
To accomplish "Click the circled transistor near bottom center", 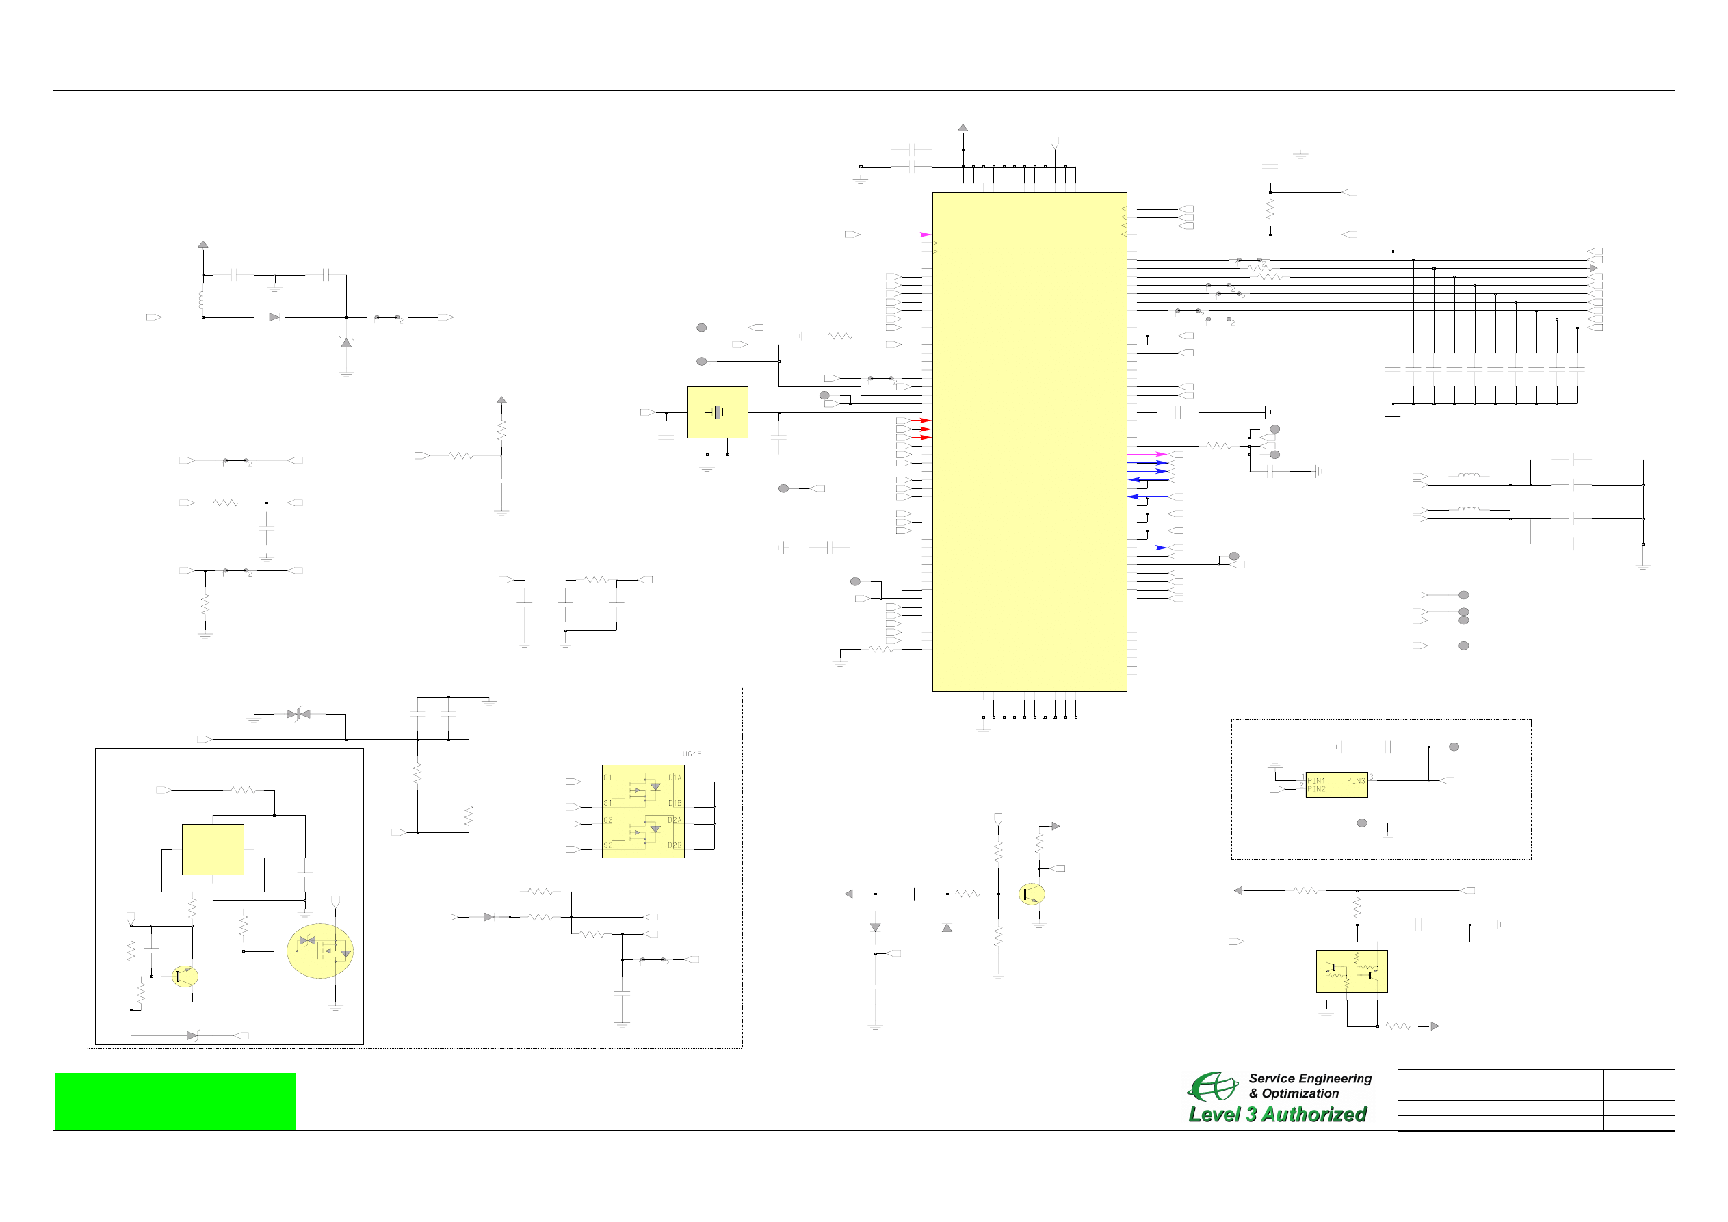I will click(1031, 894).
